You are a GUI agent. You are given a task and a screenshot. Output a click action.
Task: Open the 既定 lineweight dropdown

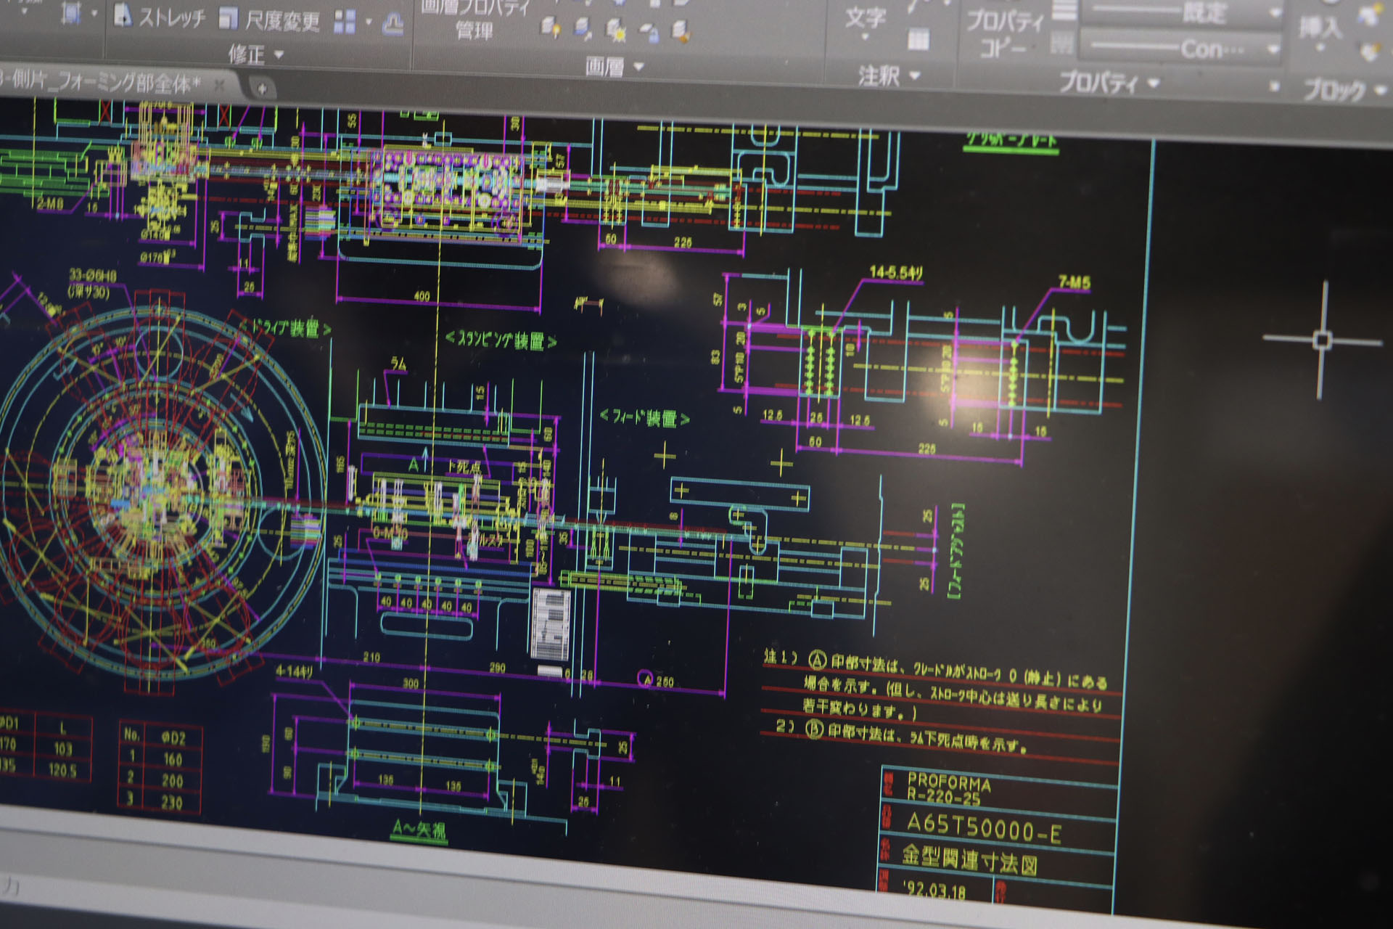click(x=1275, y=13)
